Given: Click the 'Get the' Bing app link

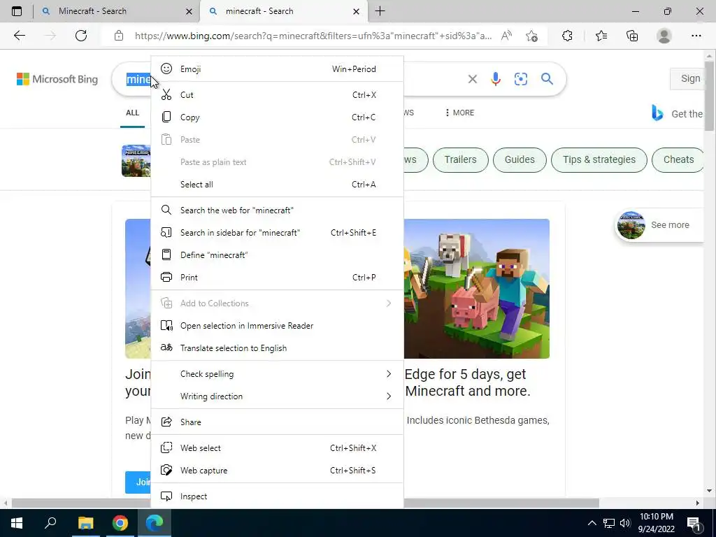Looking at the screenshot, I should pos(677,113).
